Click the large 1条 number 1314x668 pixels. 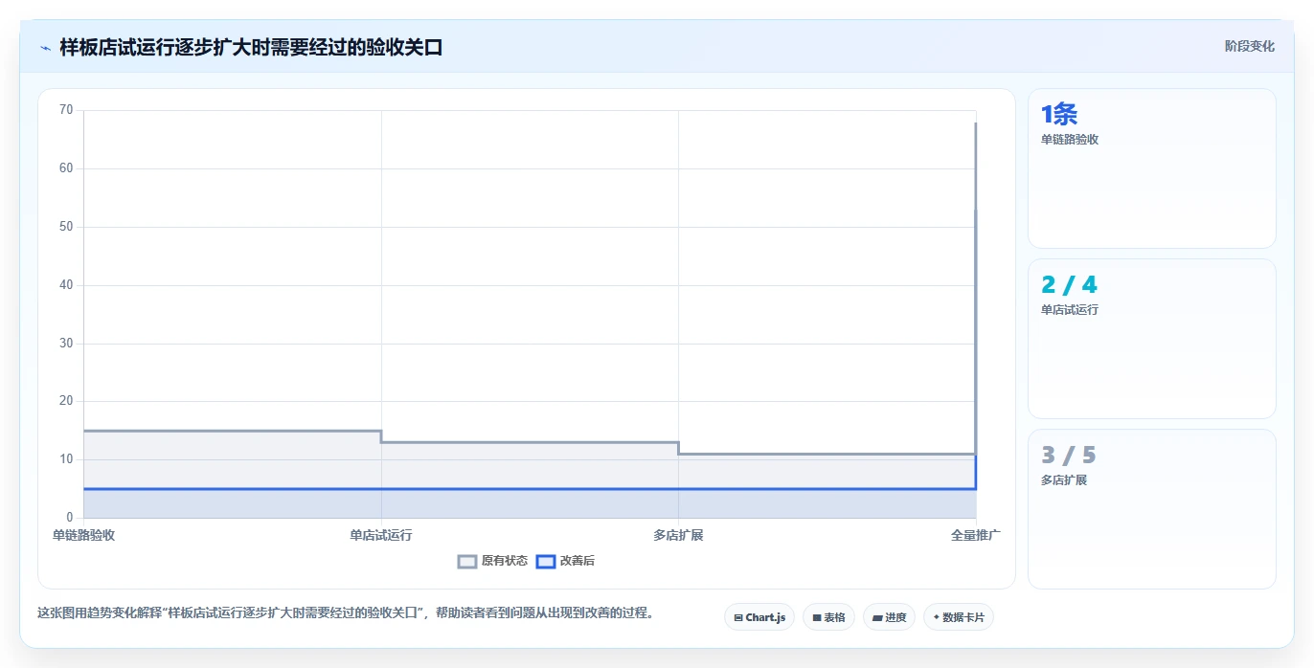coord(1059,115)
